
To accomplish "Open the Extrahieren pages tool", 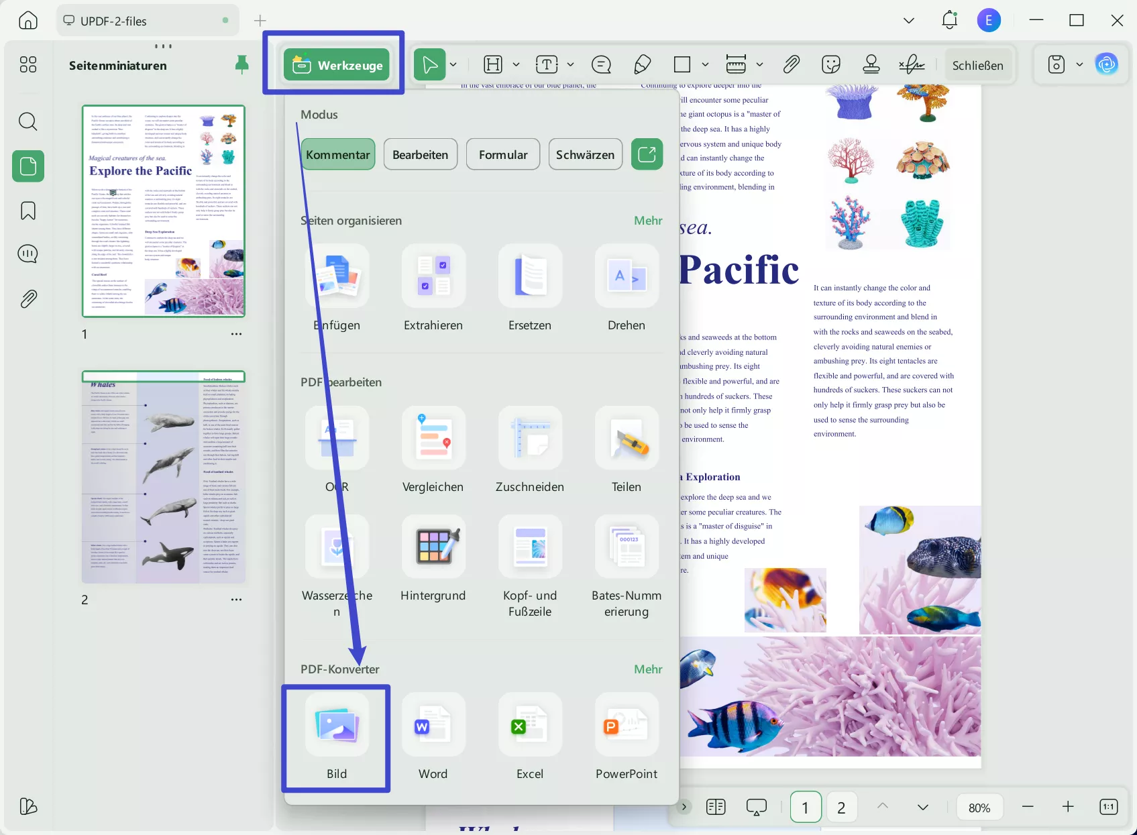I will pos(433,288).
